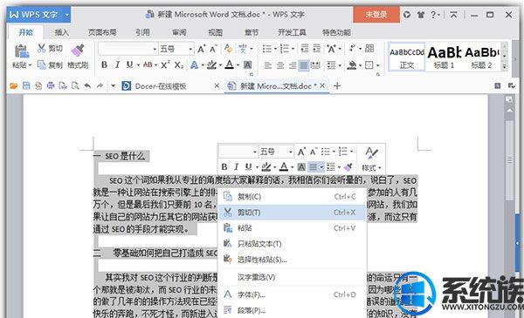The image size is (524, 318).
Task: Click the save icon in quick-access bar
Action: click(x=26, y=86)
